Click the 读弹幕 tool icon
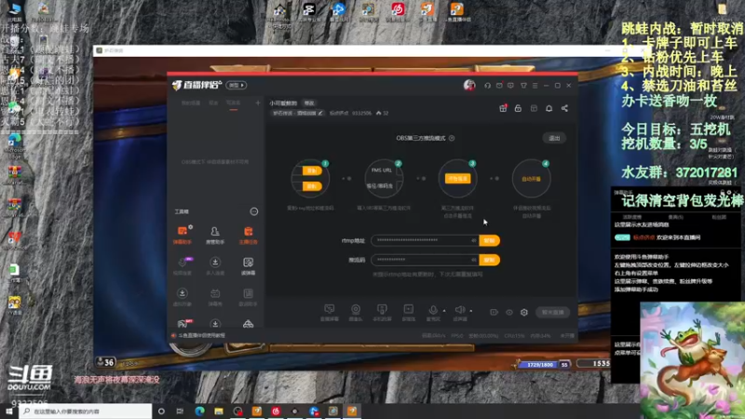745x419 pixels. 248,266
